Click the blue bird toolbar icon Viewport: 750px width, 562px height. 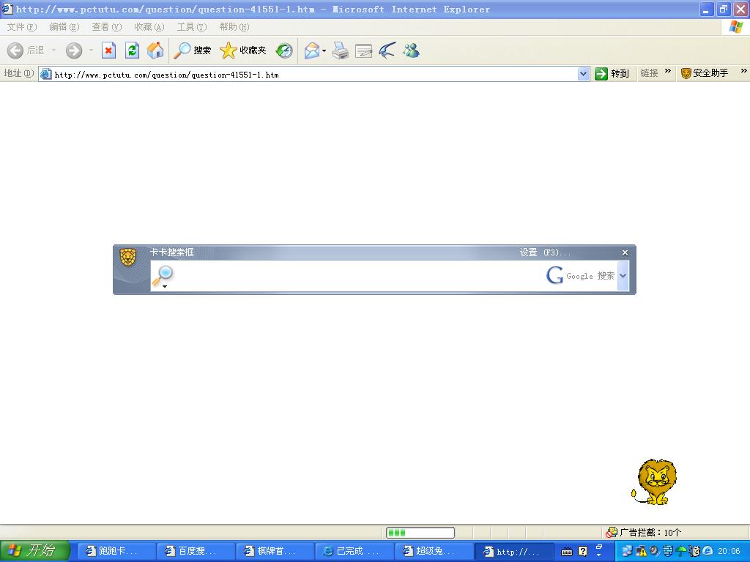[x=387, y=50]
